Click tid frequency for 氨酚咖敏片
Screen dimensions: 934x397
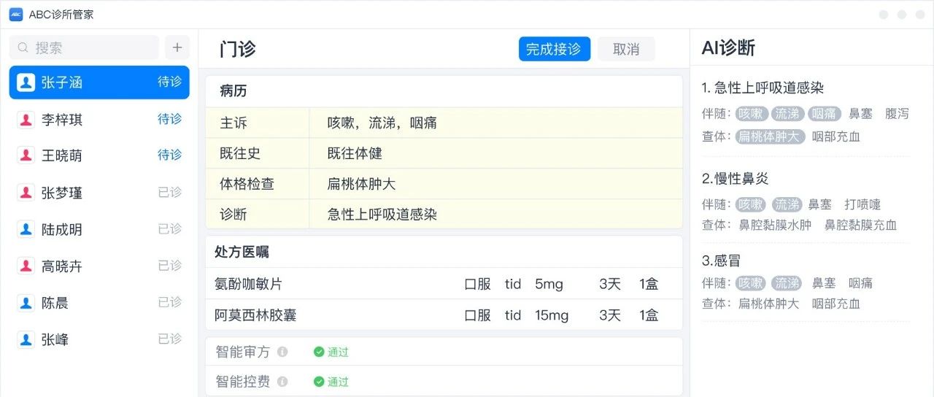point(513,284)
